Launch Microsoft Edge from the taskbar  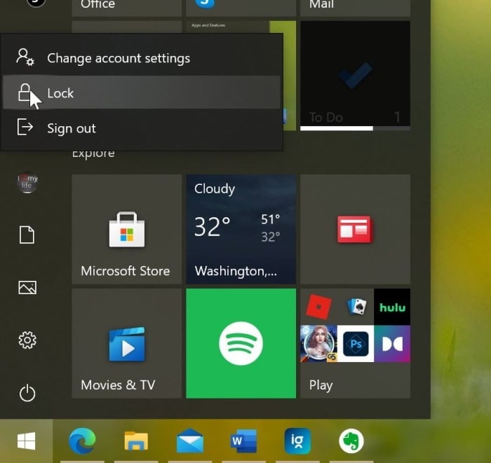82,441
